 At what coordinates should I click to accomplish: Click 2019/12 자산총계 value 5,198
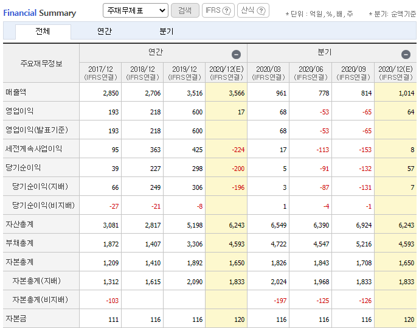195,225
